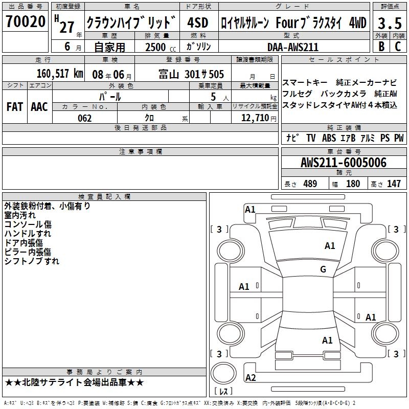
Task: Select the equipment list ナビ TV ABS エアB
Action: [321, 138]
